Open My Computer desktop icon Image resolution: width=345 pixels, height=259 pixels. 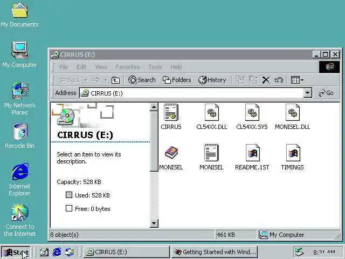tap(19, 54)
